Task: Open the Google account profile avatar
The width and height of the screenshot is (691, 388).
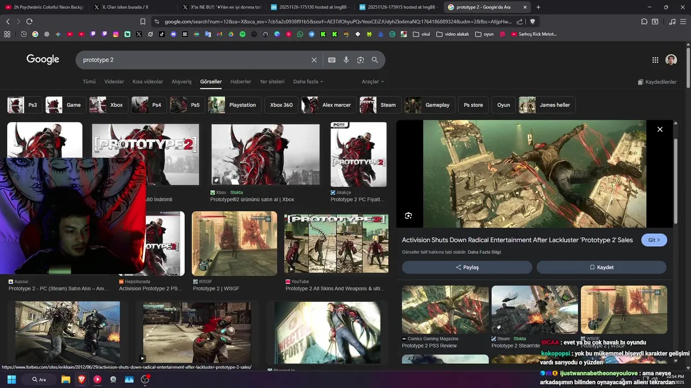Action: pyautogui.click(x=671, y=60)
